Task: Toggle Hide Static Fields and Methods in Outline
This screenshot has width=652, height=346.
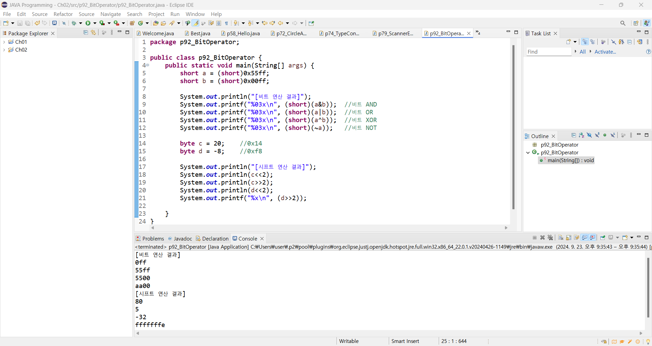Action: coord(597,135)
